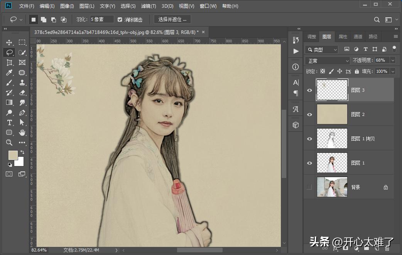The image size is (402, 255).
Task: Select the Zoom tool
Action: pos(9,143)
